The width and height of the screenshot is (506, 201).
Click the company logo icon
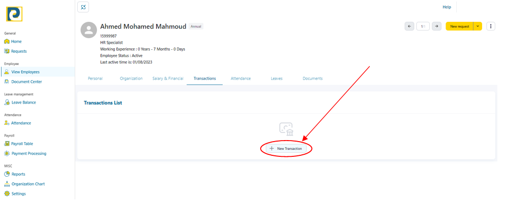[14, 14]
